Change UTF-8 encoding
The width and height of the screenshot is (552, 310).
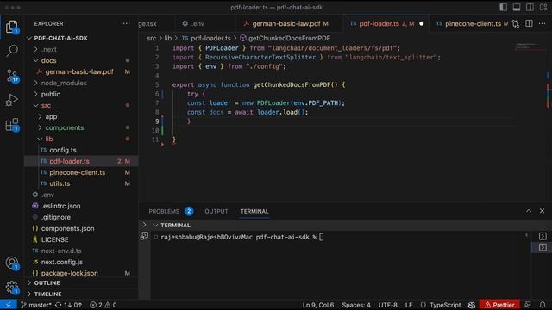(387, 305)
